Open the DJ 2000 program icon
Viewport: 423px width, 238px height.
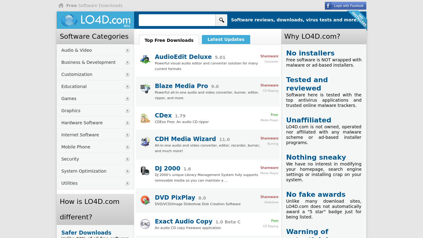[145, 171]
